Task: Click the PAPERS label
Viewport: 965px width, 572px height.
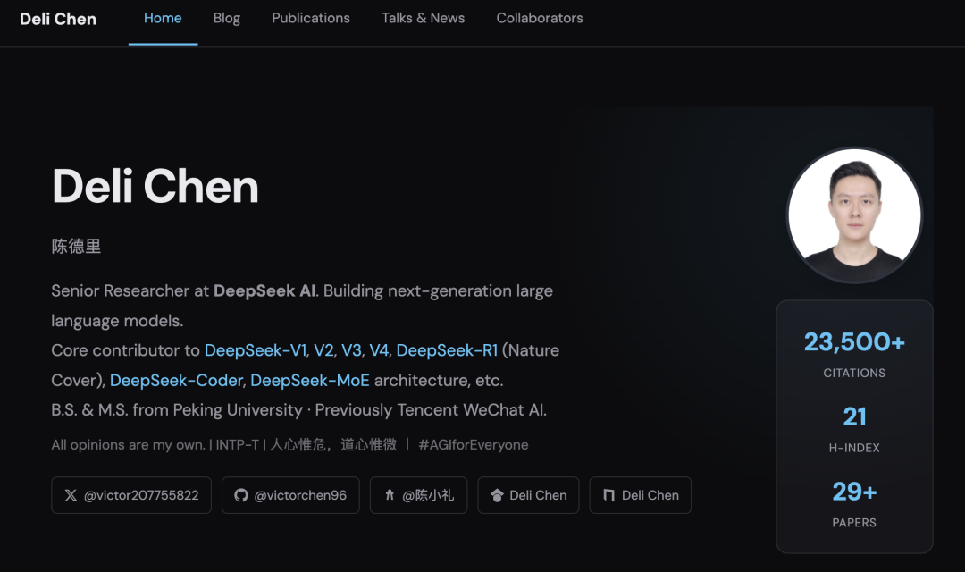Action: (x=854, y=523)
